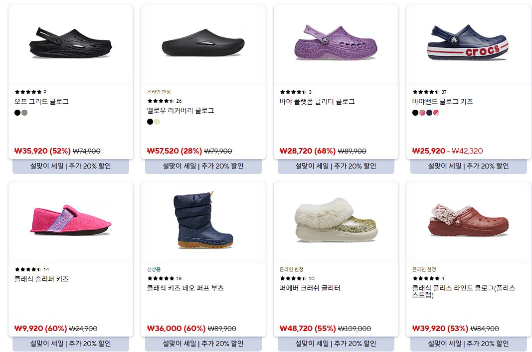The width and height of the screenshot is (532, 352).
Task: View the navy Bayaband clog image
Action: [x=468, y=42]
